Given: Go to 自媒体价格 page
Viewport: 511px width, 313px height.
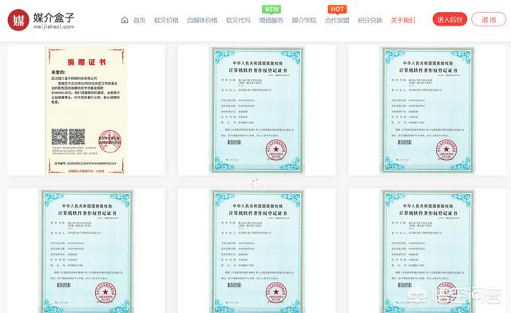Looking at the screenshot, I should [202, 20].
